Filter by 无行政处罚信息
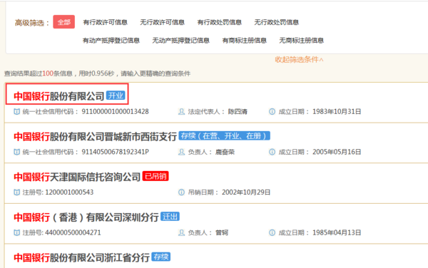The height and width of the screenshot is (268, 428). point(277,22)
